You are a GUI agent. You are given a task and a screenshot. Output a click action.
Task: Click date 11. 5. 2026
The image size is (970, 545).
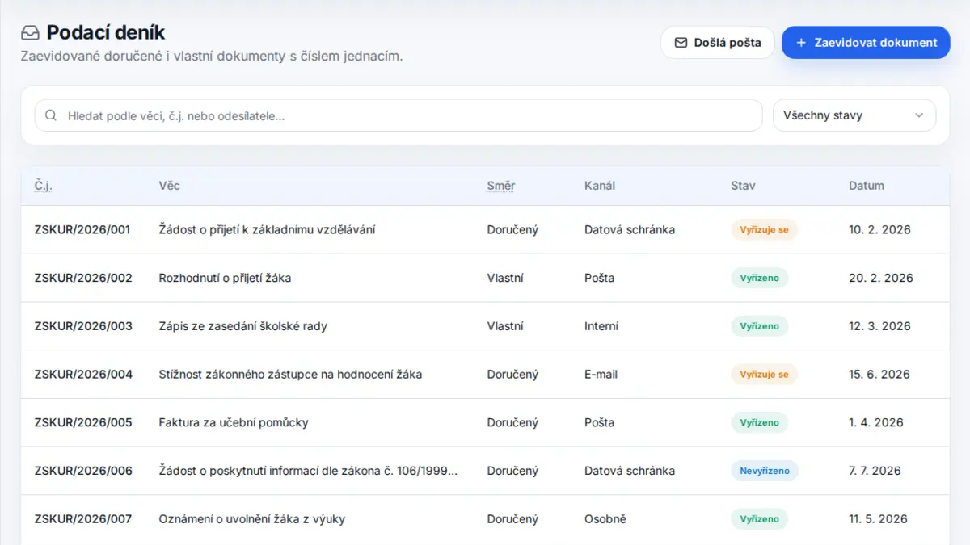(x=878, y=518)
